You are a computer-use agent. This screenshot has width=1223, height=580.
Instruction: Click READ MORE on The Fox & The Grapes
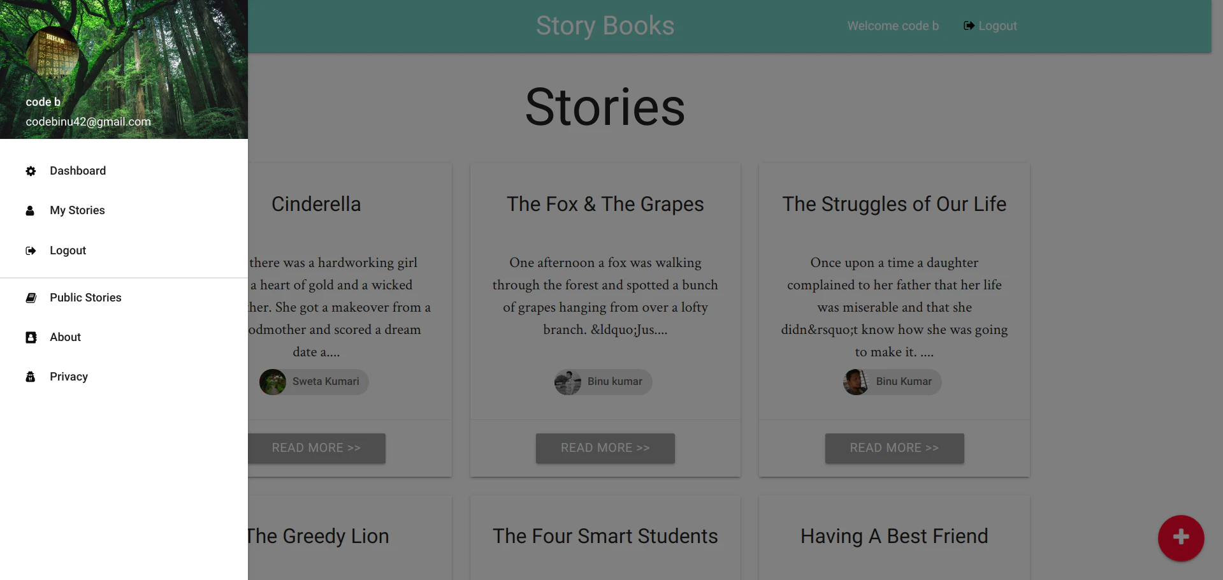(x=604, y=448)
